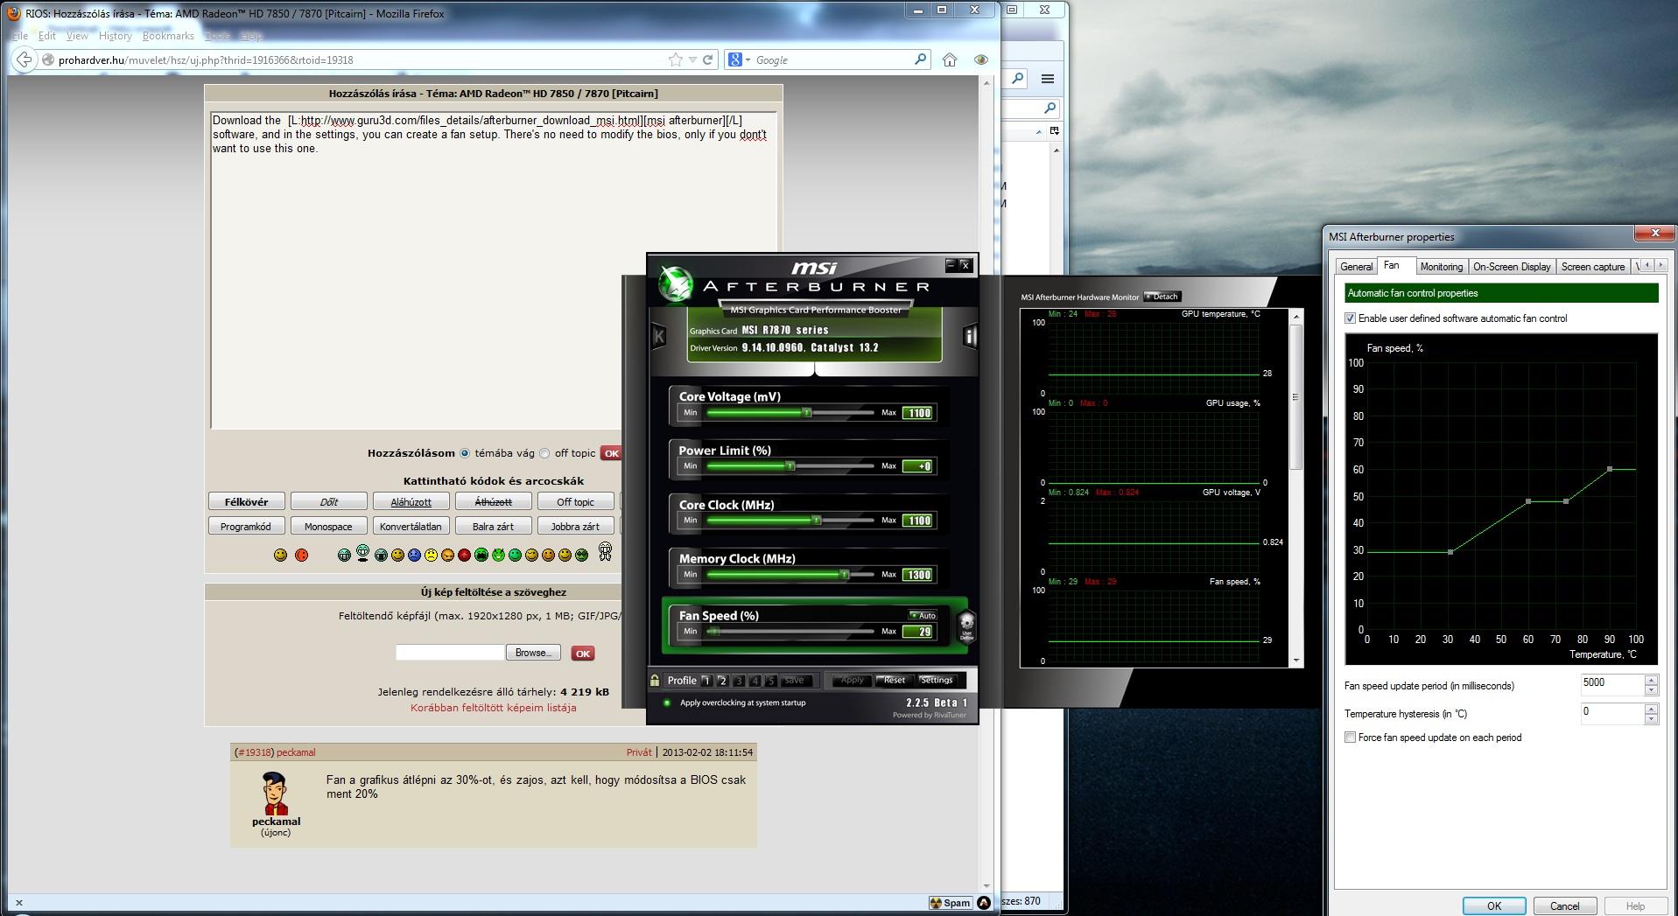
Task: Open Afterburner Settings button
Action: tap(937, 680)
